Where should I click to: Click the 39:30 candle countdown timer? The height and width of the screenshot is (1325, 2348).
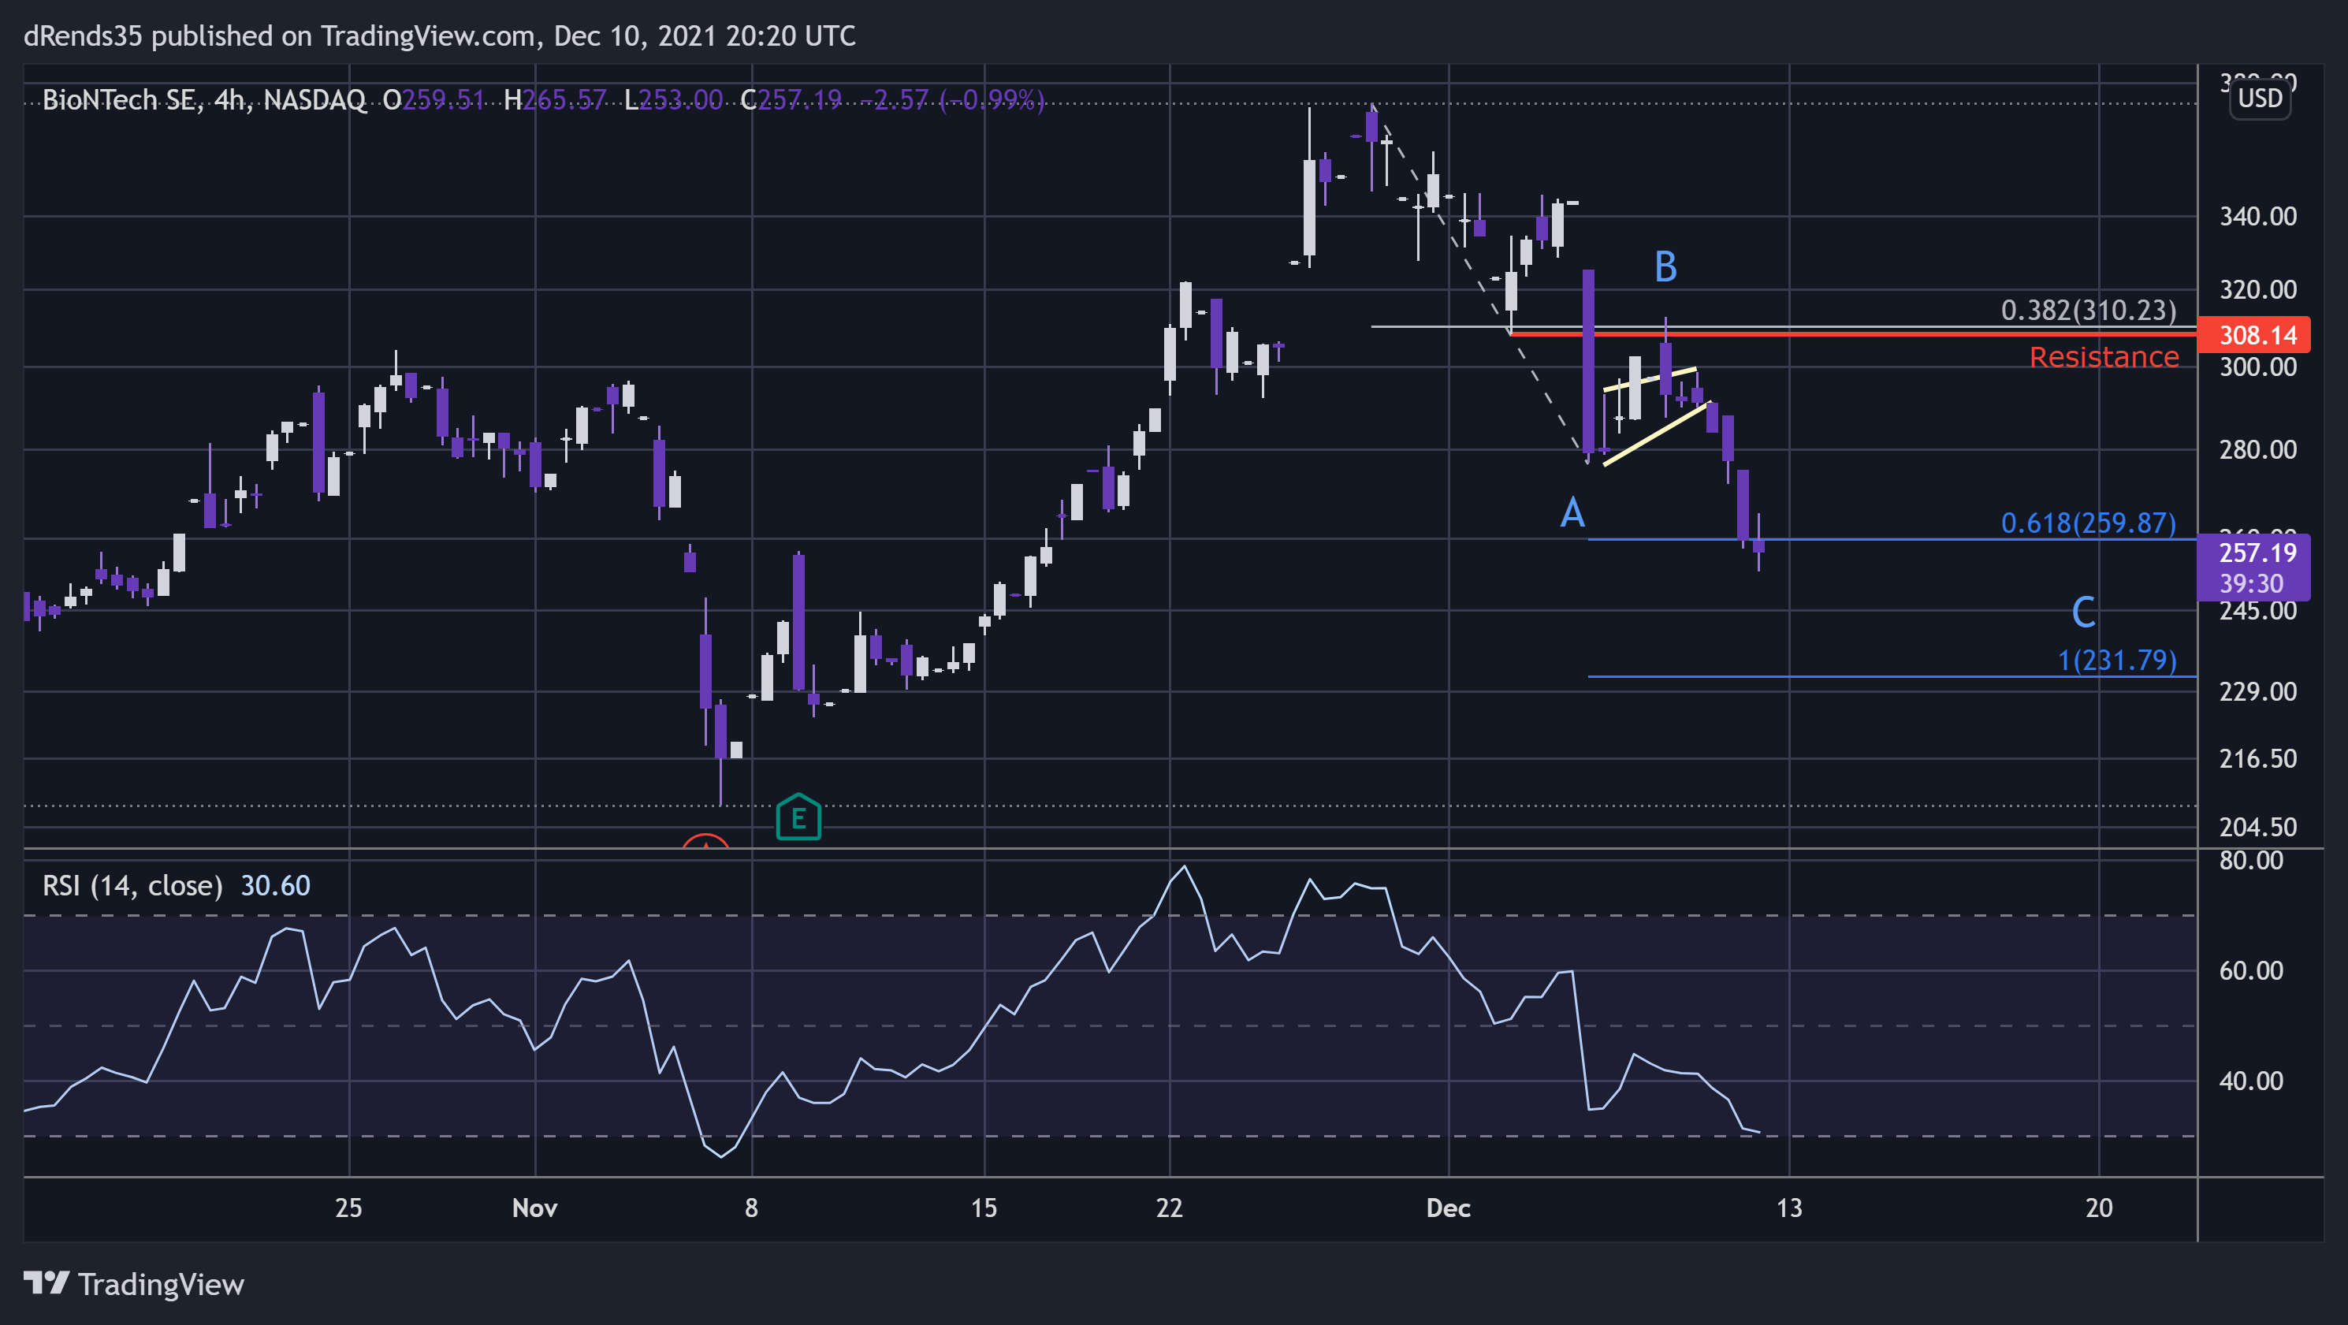click(2250, 583)
